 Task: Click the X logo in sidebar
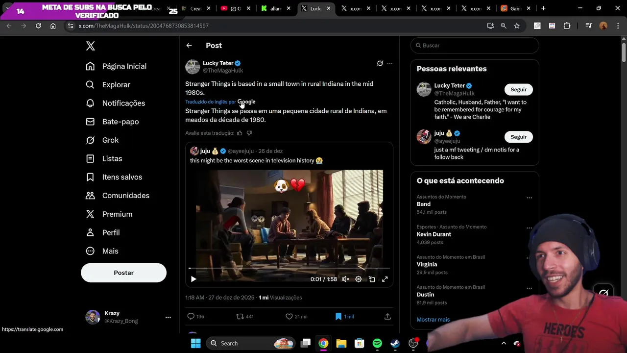pyautogui.click(x=90, y=46)
